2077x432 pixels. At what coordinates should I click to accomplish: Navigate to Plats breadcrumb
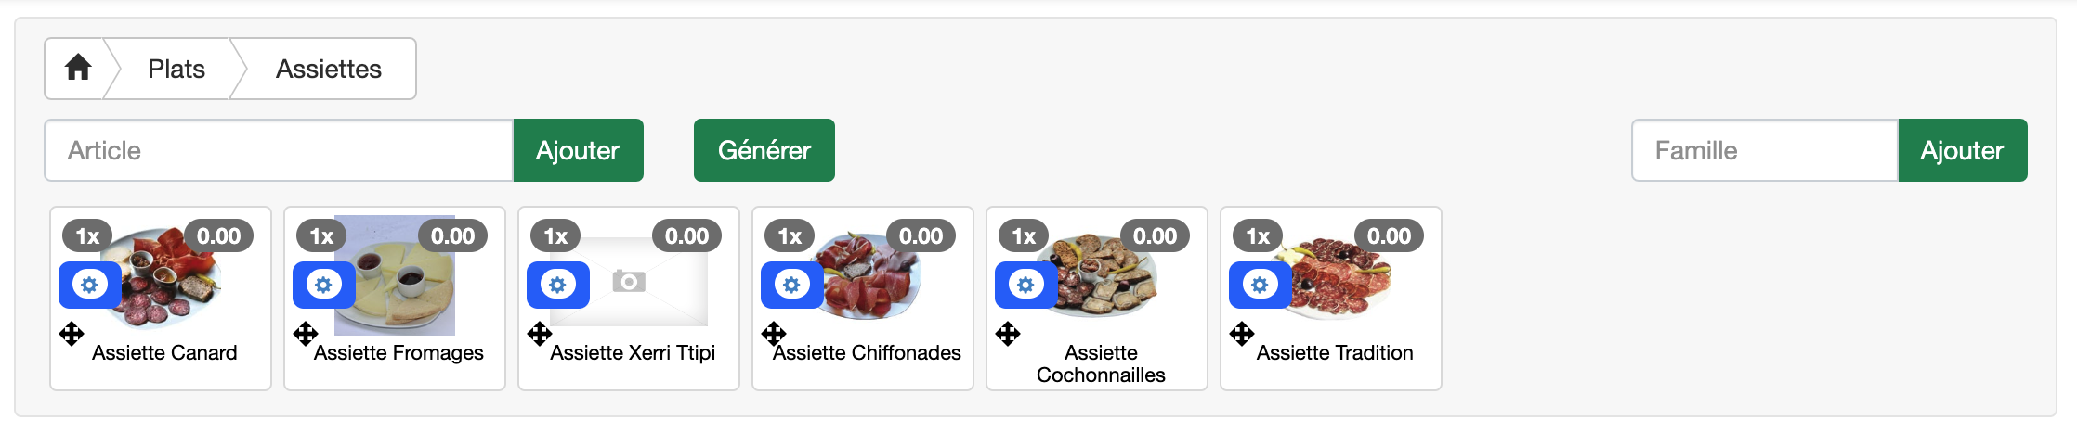176,69
